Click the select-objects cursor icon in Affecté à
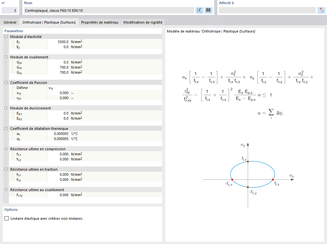The height and width of the screenshot is (244, 327). (x=321, y=10)
